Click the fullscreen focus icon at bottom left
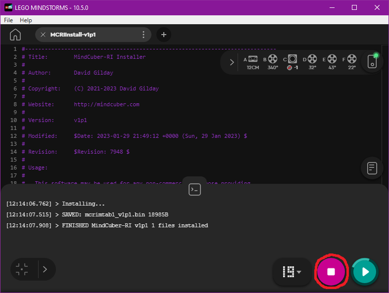Screen dimensions: 389x293 [x=22, y=269]
